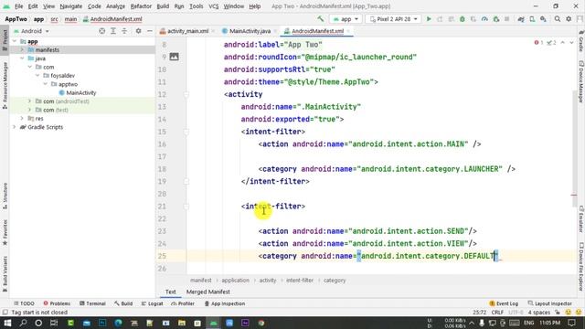
Task: Toggle the Favorites side panel
Action: click(x=5, y=232)
